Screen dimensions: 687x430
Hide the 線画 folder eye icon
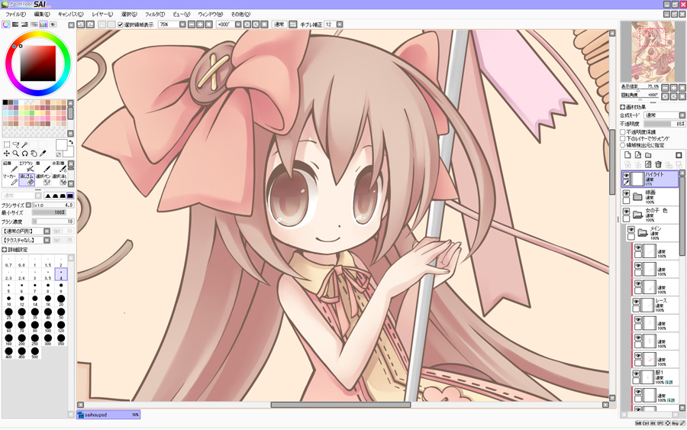[627, 193]
